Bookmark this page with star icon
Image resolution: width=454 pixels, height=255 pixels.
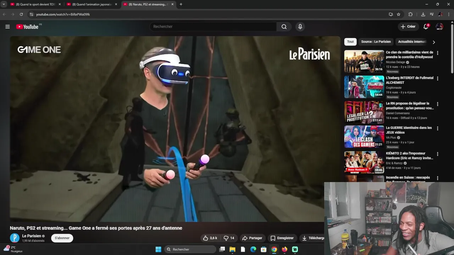click(398, 14)
